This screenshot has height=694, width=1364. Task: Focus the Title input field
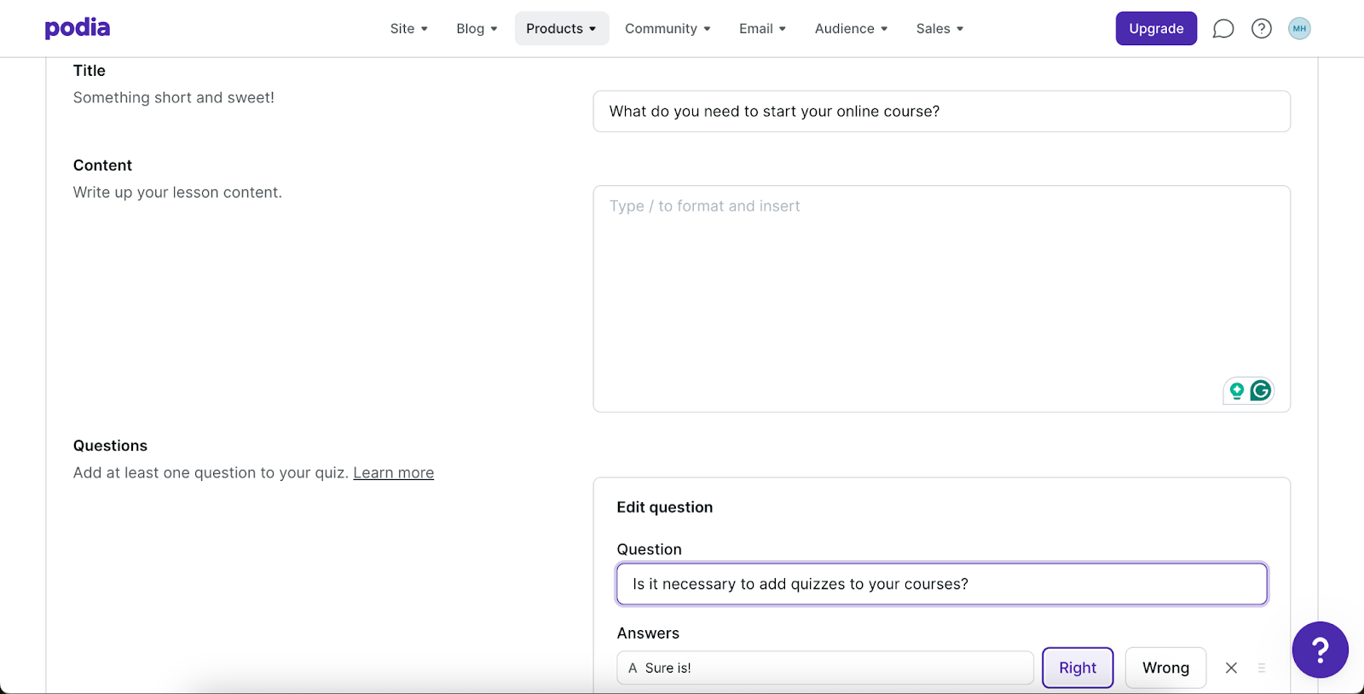(941, 112)
